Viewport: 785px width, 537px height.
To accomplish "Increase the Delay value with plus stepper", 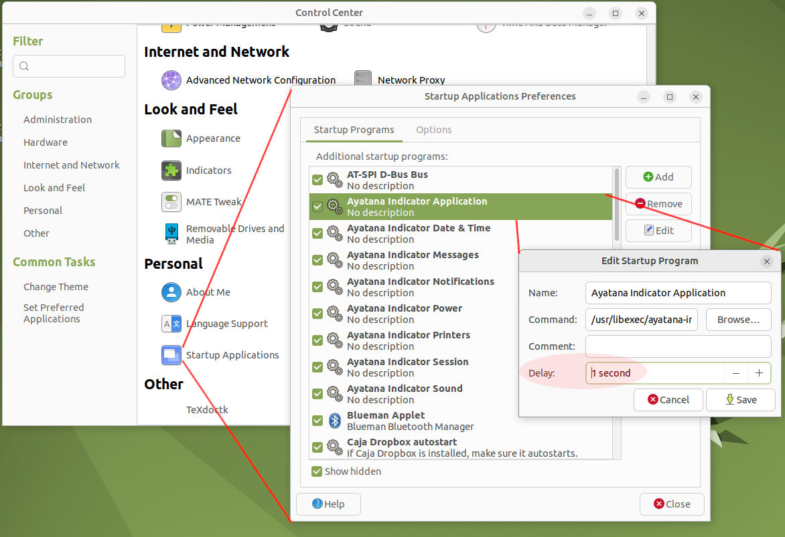I will [759, 372].
